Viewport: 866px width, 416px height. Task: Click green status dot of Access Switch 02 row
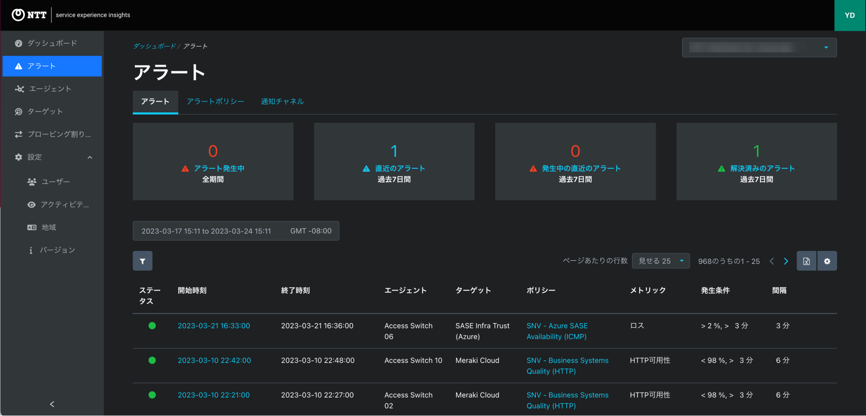[152, 395]
